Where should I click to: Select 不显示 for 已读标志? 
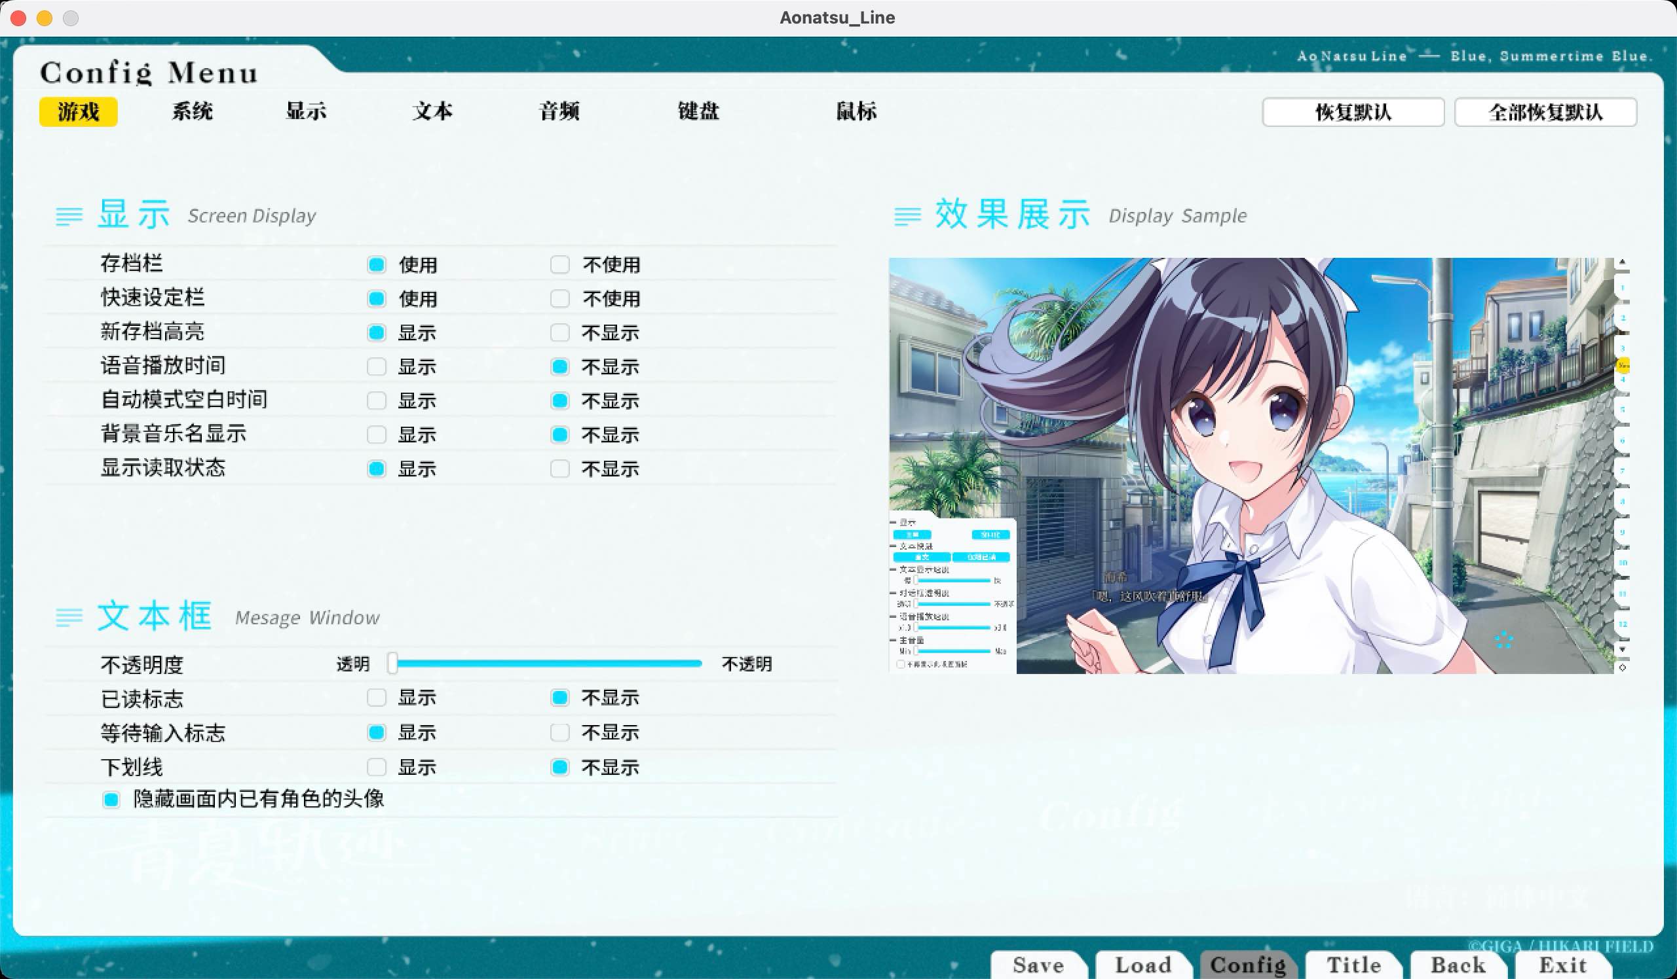point(559,697)
